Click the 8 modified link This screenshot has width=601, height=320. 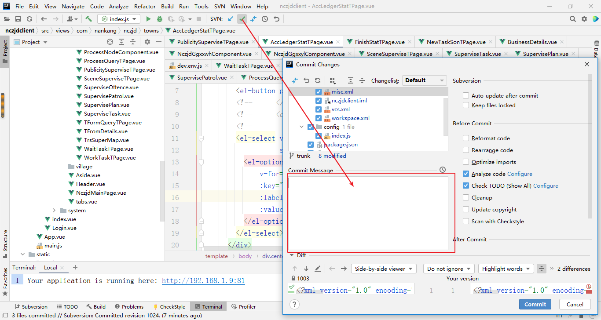332,156
